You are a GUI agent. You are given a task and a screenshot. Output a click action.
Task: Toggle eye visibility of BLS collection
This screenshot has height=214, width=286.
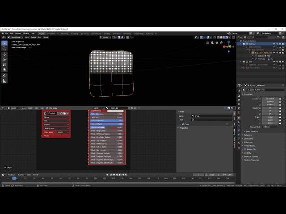click(277, 62)
